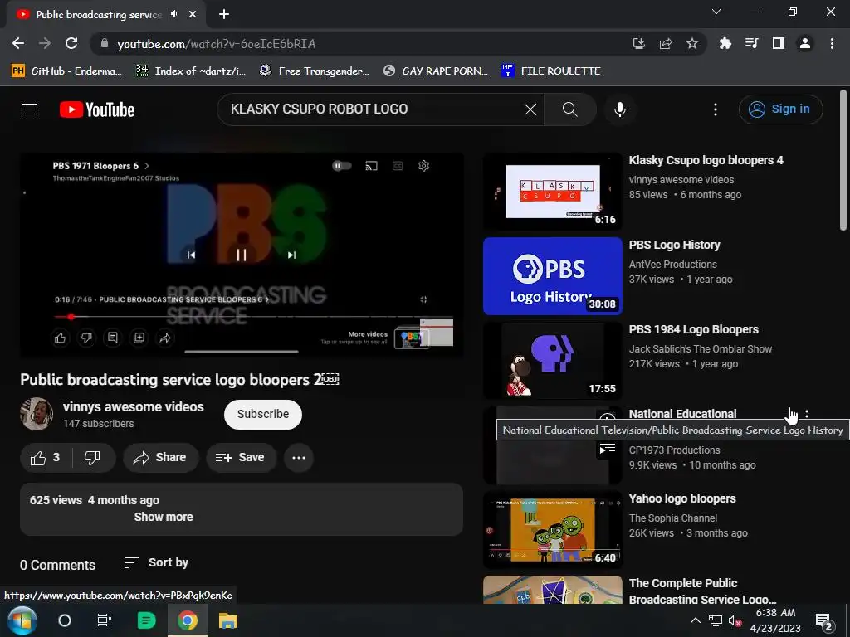
Task: Click the Chrome address bar URL
Action: [216, 44]
